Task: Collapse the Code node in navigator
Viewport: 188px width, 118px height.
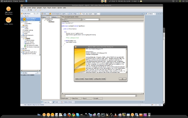Action: coord(22,37)
